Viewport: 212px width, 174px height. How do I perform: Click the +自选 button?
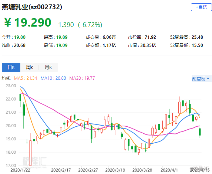201,7
